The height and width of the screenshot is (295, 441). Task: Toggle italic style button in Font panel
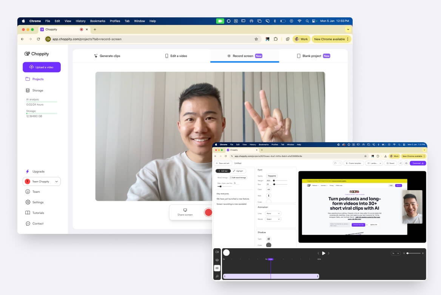pyautogui.click(x=268, y=195)
